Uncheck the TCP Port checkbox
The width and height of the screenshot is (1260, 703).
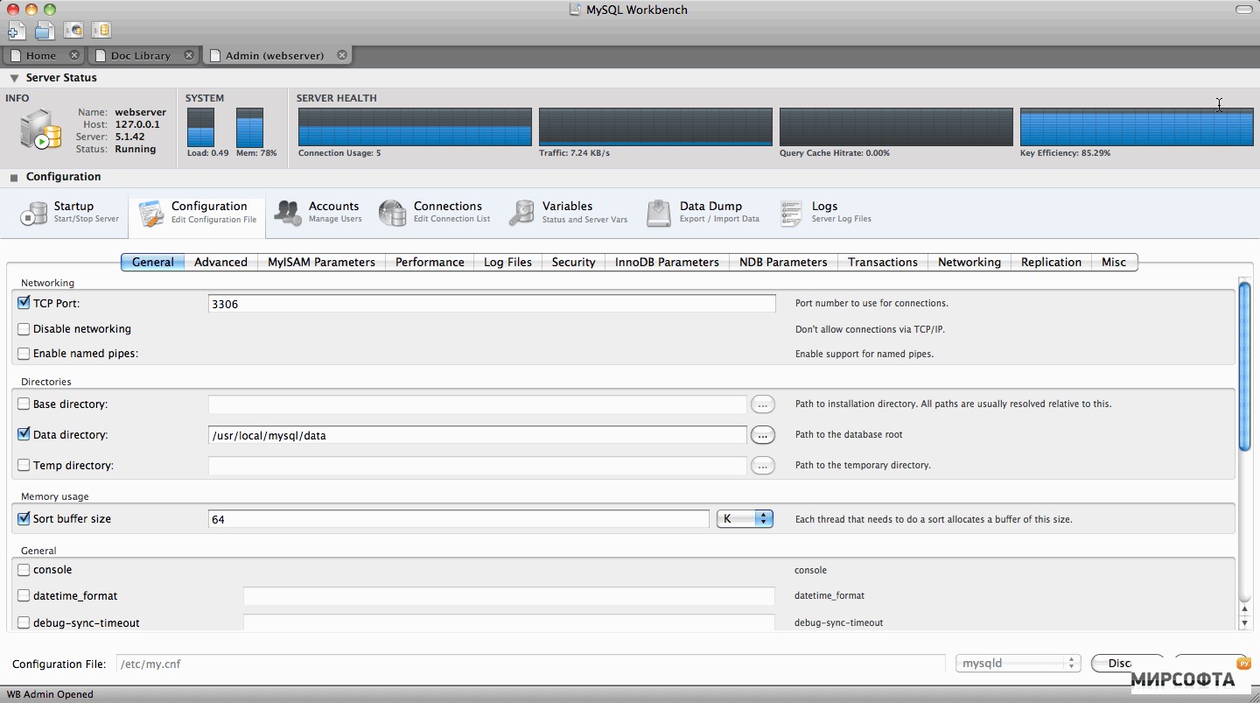[x=24, y=303]
